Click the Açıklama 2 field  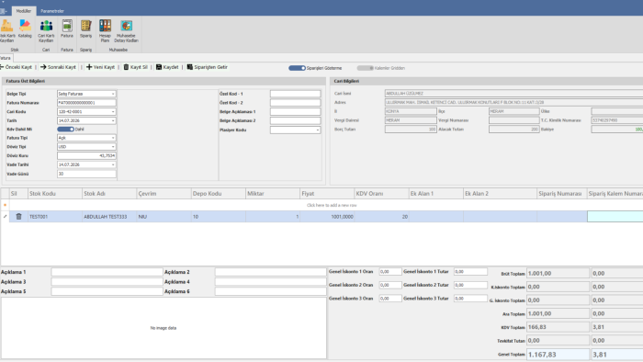pos(270,272)
